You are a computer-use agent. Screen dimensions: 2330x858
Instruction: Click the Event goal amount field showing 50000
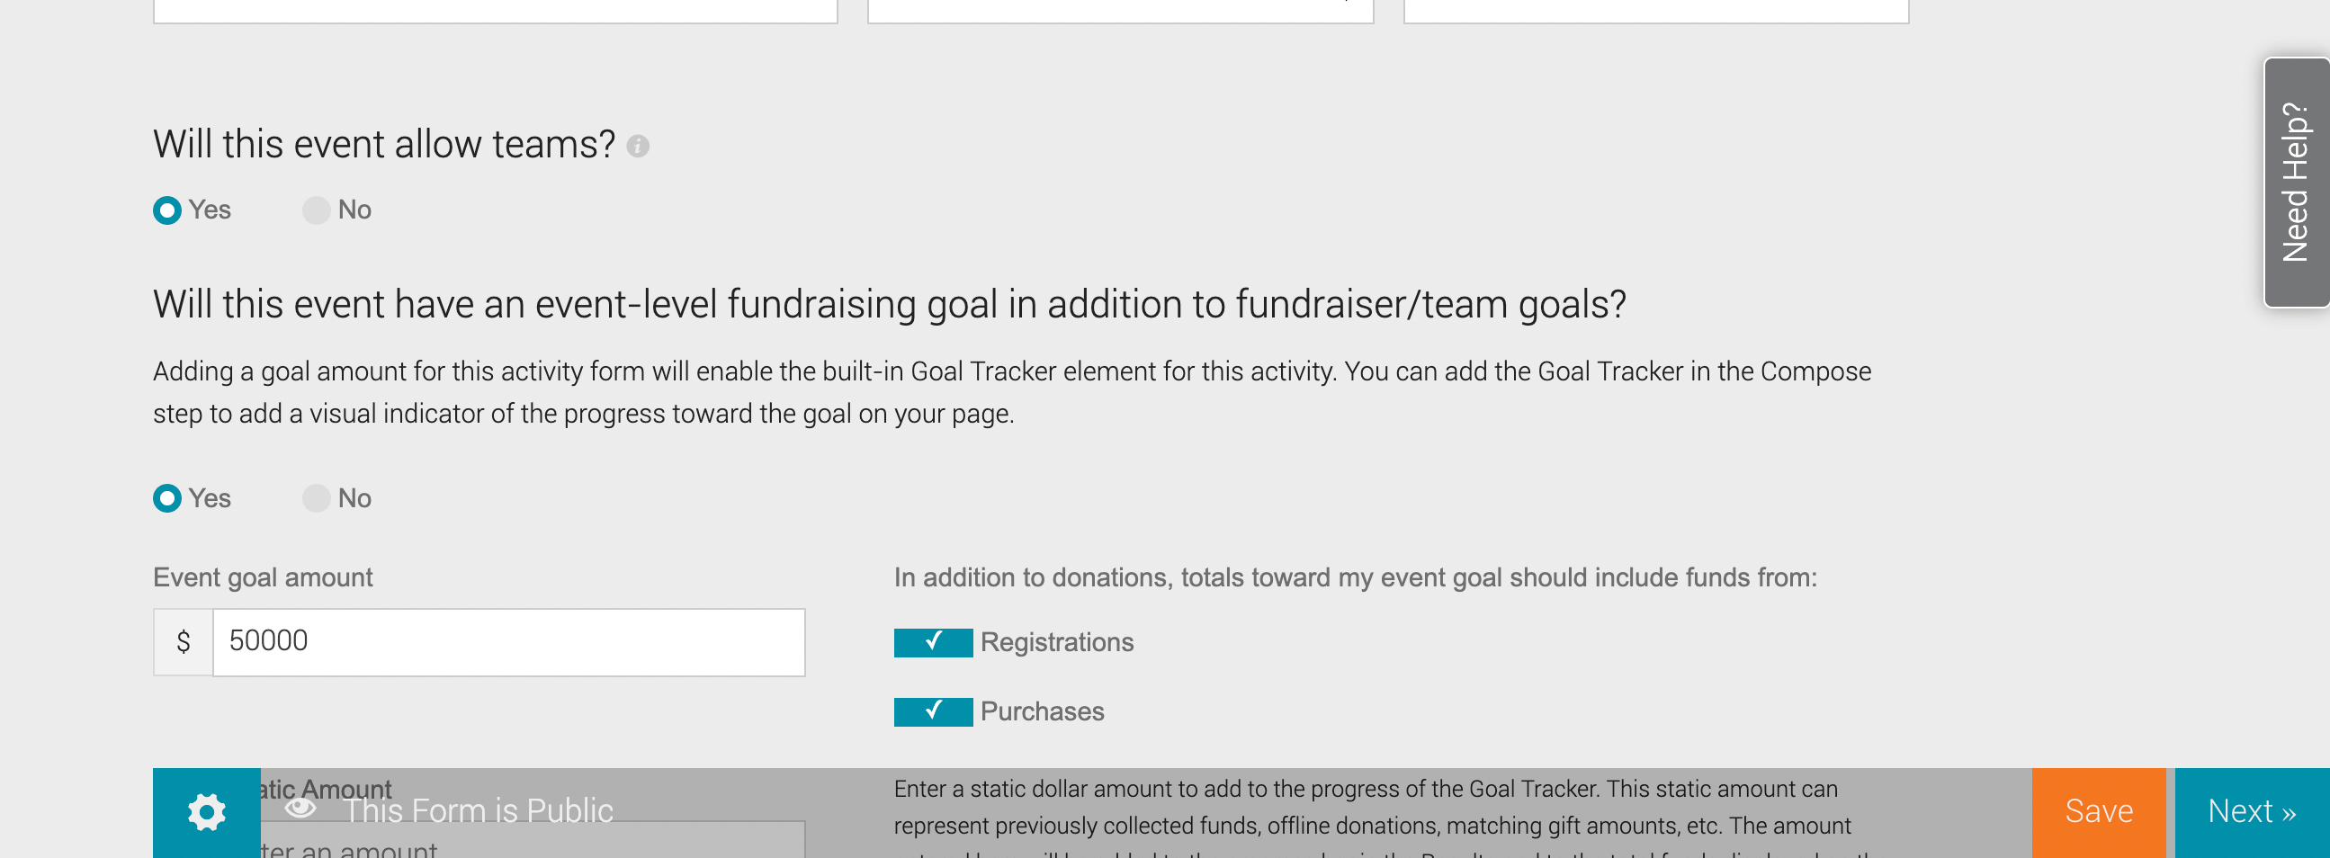(508, 641)
